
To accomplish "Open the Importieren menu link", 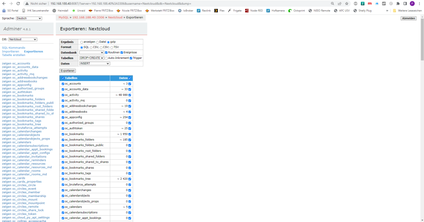I will (x=11, y=51).
